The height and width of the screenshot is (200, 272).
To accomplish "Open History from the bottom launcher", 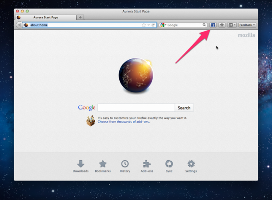I will click(x=125, y=166).
